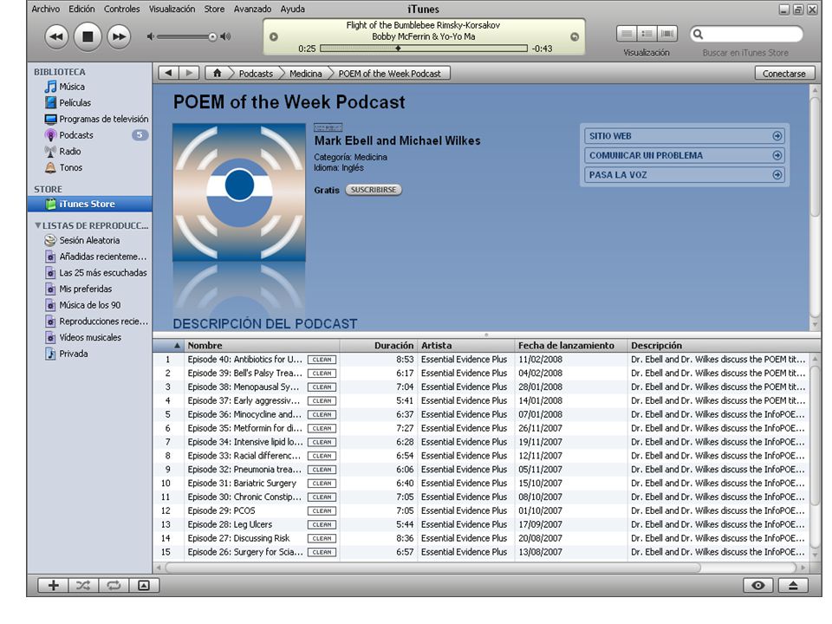The image size is (832, 624).
Task: Click the Podcasts breadcrumb
Action: click(x=256, y=74)
